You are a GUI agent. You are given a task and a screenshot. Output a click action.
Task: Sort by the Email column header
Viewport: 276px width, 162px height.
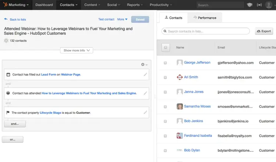point(221,47)
